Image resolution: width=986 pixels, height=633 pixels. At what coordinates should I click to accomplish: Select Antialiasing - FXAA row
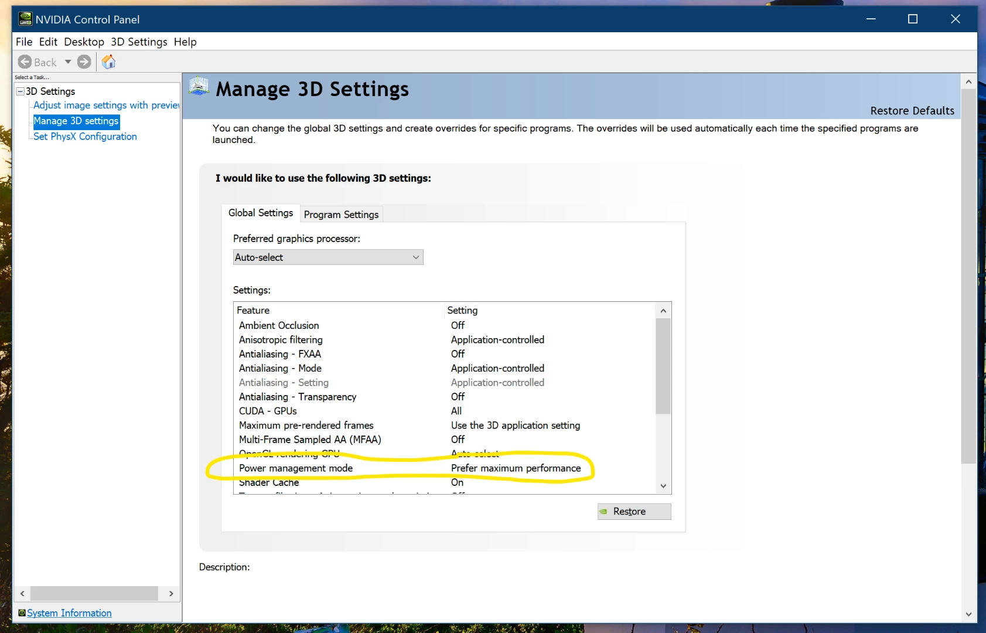pos(444,354)
